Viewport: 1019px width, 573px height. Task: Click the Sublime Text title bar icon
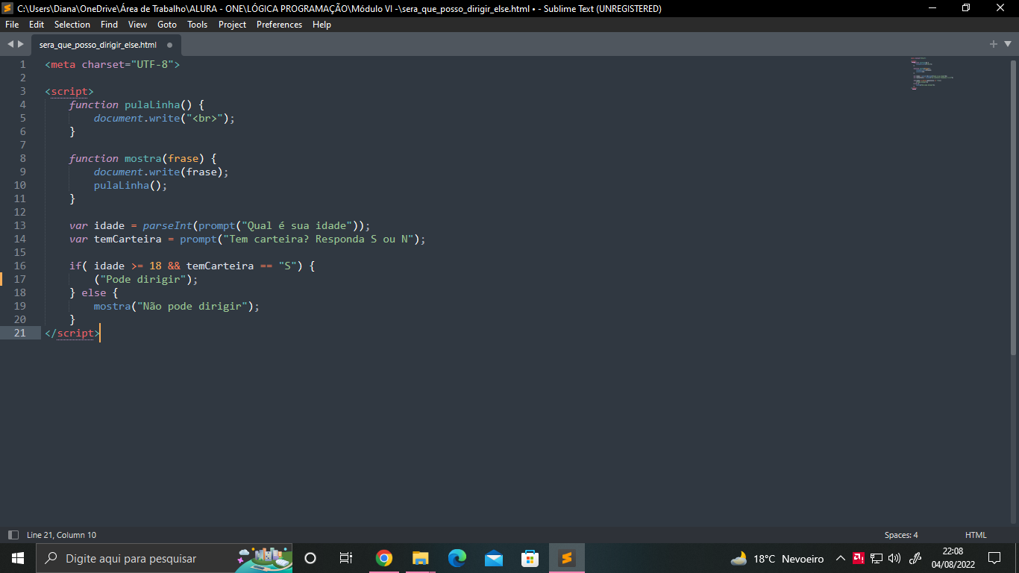8,8
